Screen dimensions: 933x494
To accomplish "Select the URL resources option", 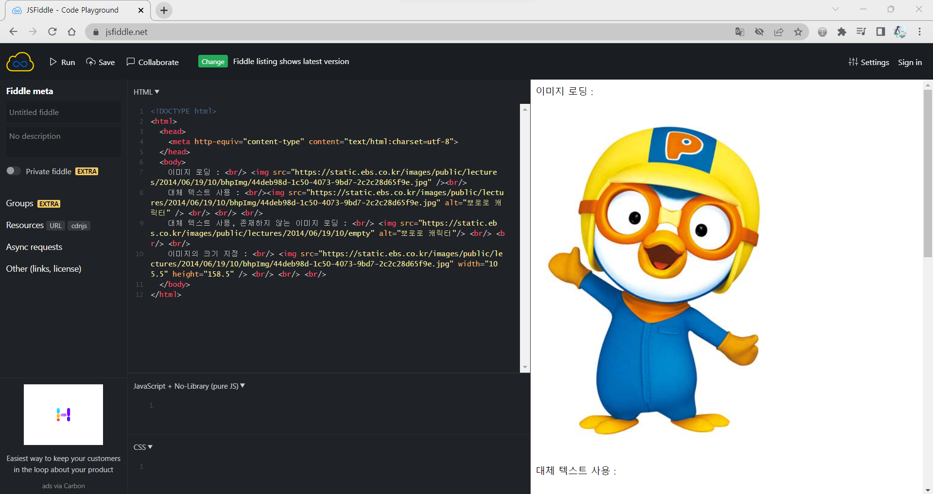I will [56, 226].
